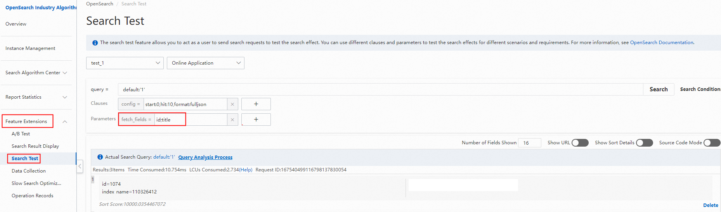Screen dimensions: 721x212
Task: Open Overview in the sidebar
Action: [x=16, y=24]
